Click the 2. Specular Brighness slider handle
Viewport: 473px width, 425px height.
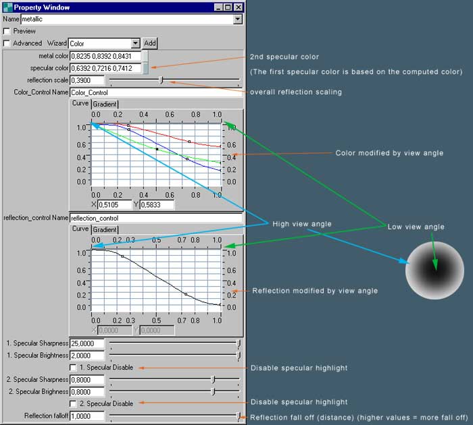(x=213, y=391)
